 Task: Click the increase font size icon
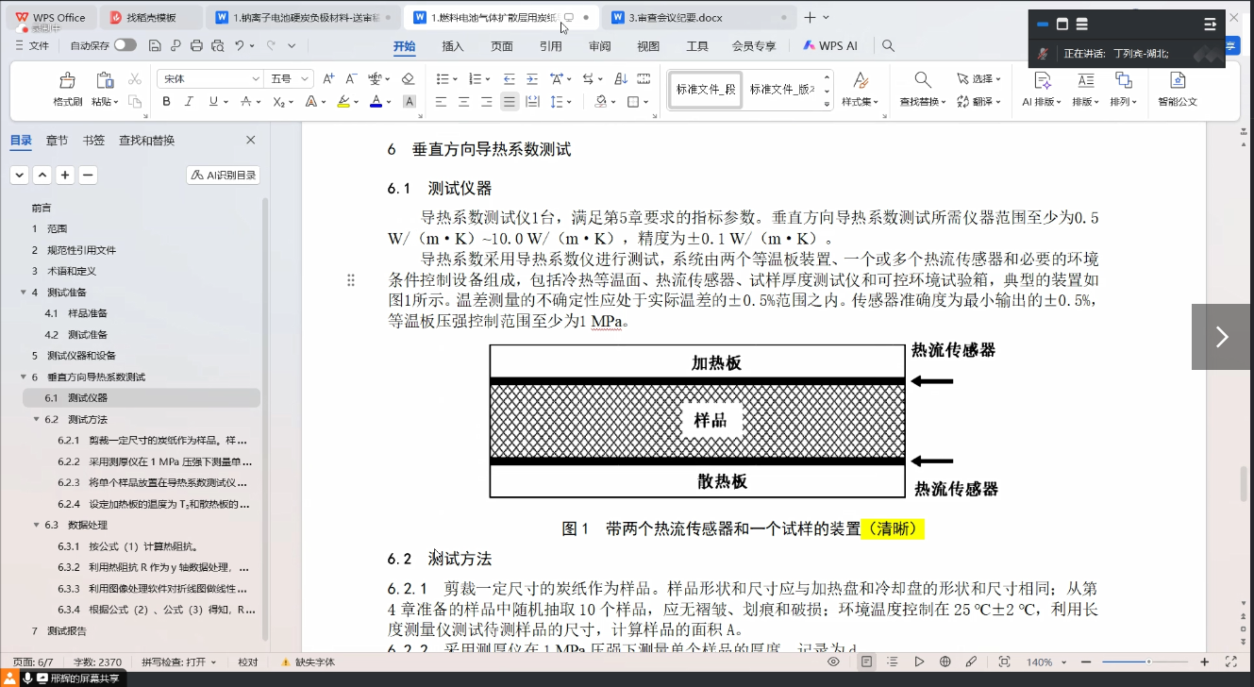tap(327, 78)
